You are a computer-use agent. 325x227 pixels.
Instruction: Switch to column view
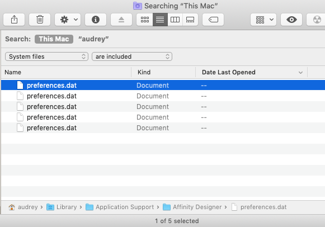[x=175, y=20]
